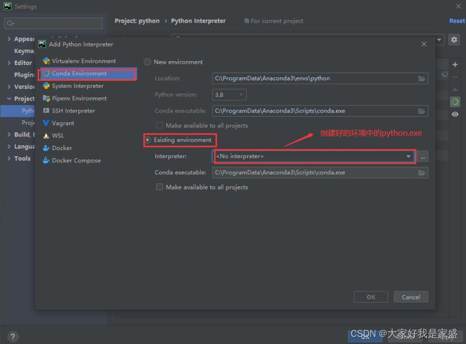Select System Interpreter option
This screenshot has height=344, width=466.
[73, 86]
